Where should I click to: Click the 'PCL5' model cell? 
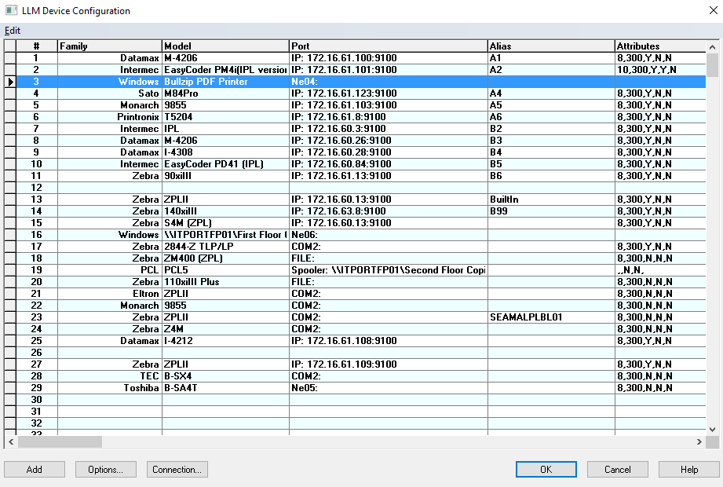(225, 269)
